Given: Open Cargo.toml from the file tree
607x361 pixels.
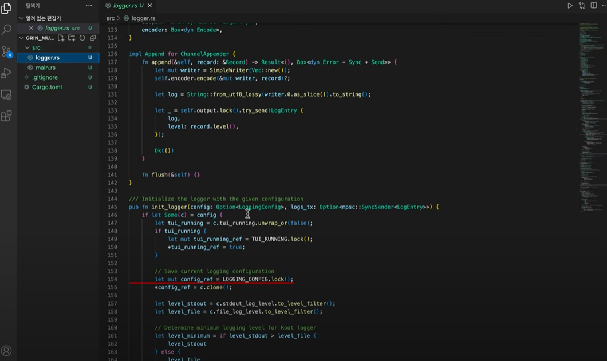Looking at the screenshot, I should coord(58,87).
